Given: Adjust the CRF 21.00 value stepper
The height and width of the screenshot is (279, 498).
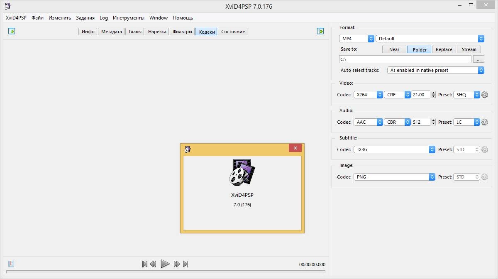Looking at the screenshot, I should coord(434,95).
